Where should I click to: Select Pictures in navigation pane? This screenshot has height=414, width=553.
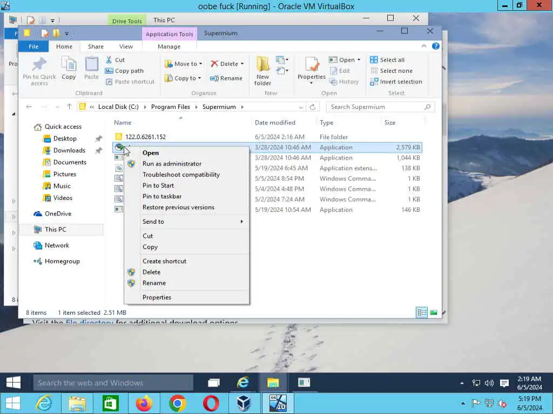point(65,174)
